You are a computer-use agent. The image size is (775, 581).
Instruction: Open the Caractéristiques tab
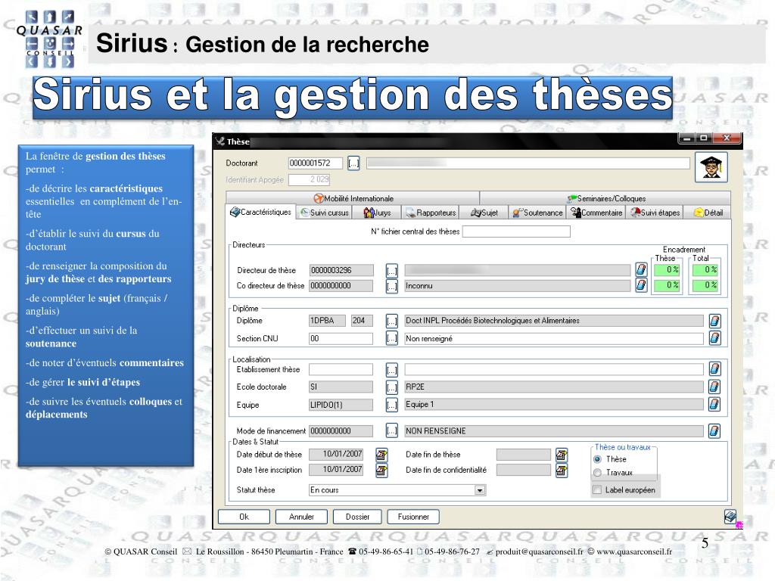[260, 212]
